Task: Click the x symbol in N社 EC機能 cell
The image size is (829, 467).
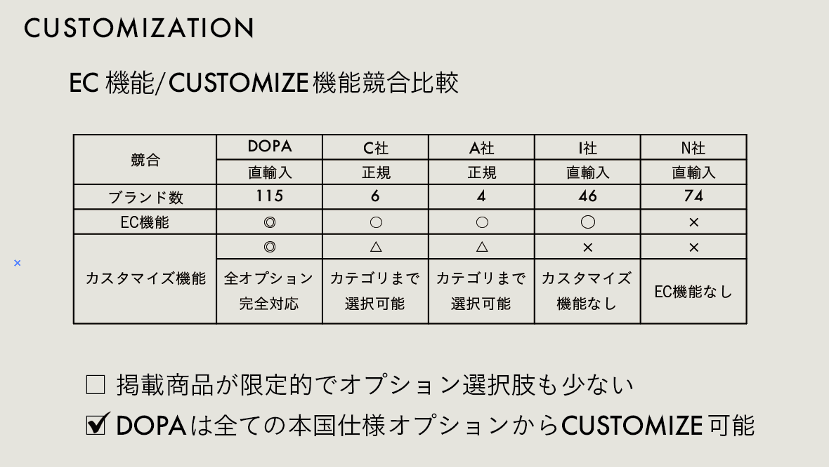Action: pos(693,222)
